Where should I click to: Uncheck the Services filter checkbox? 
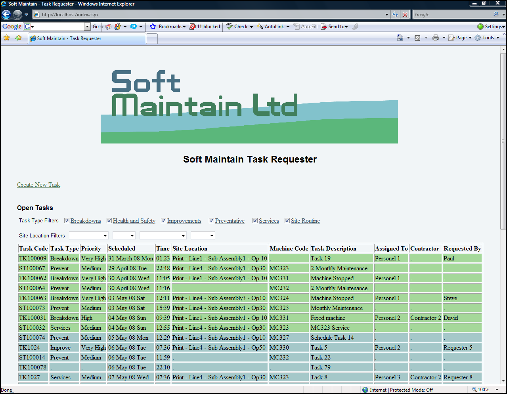click(x=255, y=221)
